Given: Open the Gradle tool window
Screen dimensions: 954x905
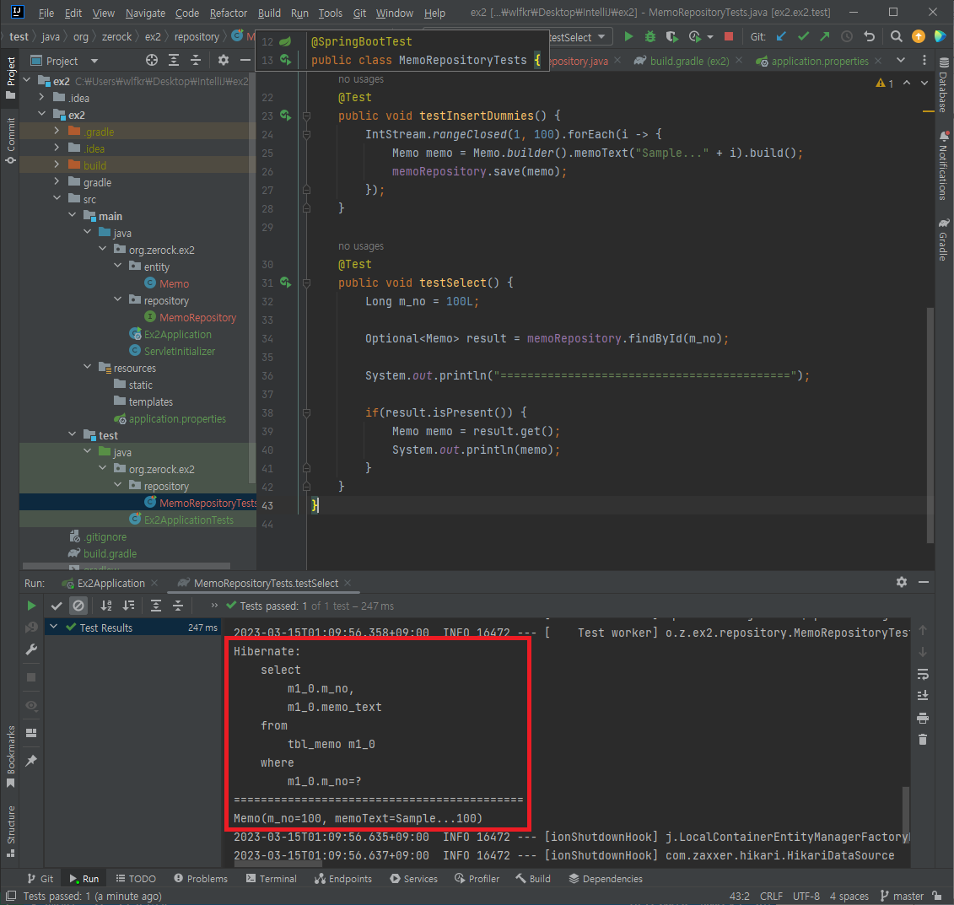Looking at the screenshot, I should (943, 240).
